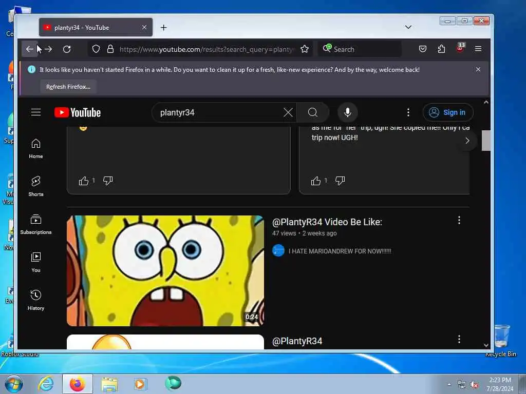Screen dimensions: 526x394
Task: Click the blue channel avatar
Action: click(x=278, y=250)
